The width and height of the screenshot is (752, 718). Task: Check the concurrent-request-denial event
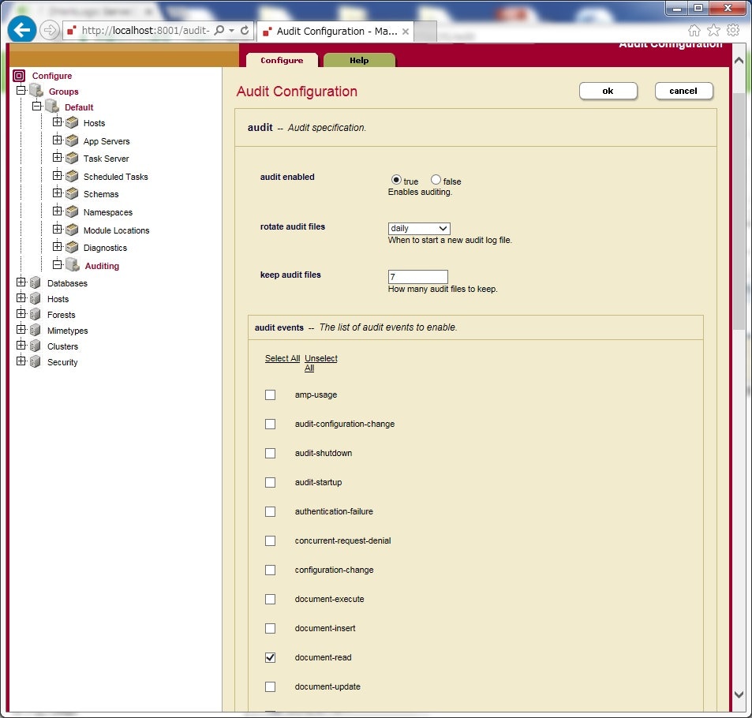(x=270, y=540)
